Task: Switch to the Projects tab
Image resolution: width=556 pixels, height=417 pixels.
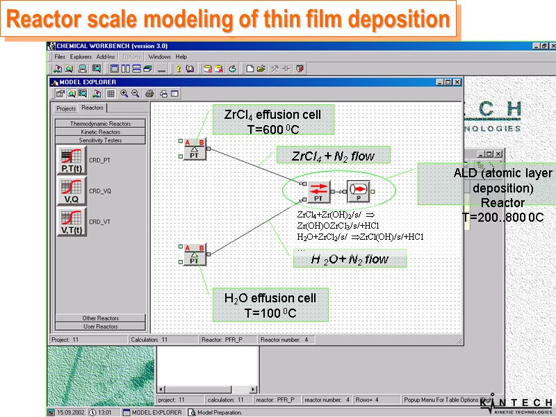Action: coord(66,108)
